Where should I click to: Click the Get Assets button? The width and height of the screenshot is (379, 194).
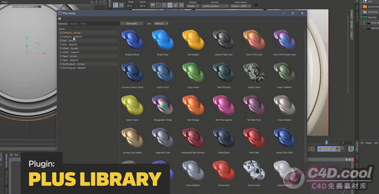click(x=132, y=23)
